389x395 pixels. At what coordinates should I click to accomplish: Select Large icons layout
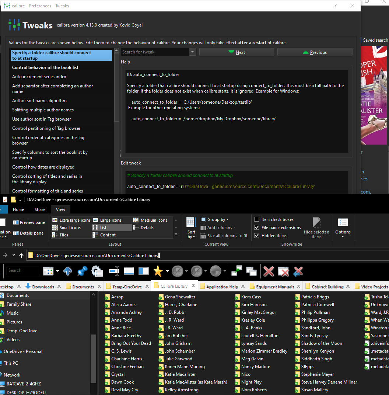point(107,220)
